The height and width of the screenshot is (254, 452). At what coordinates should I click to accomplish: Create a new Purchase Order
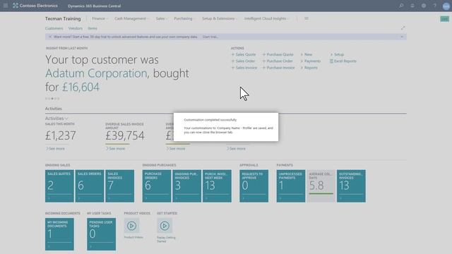point(278,61)
